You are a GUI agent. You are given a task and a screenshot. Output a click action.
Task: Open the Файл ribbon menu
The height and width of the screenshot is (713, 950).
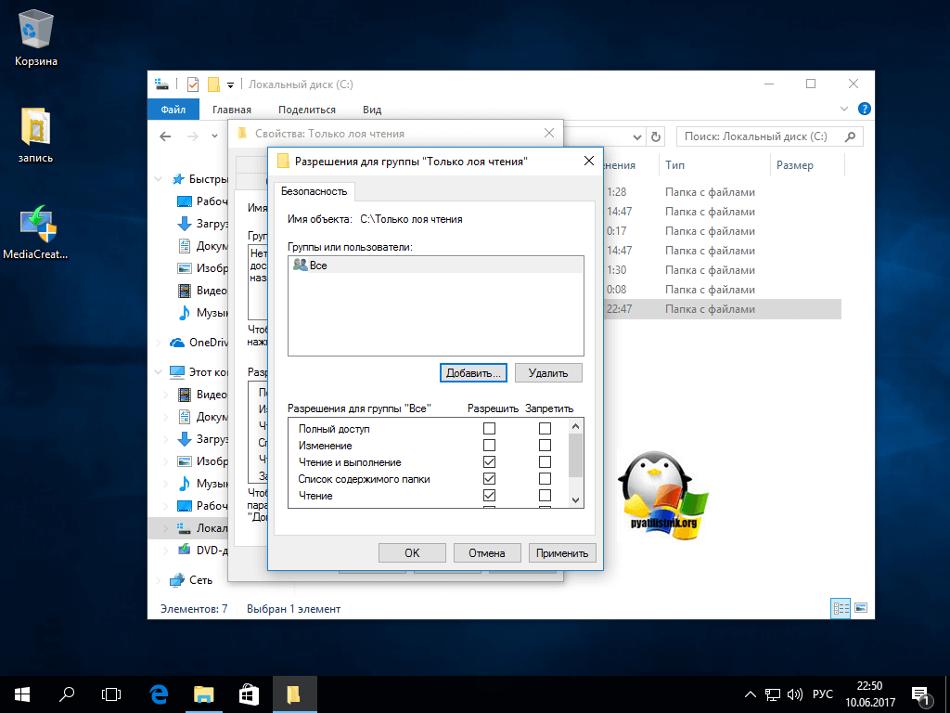click(x=173, y=110)
